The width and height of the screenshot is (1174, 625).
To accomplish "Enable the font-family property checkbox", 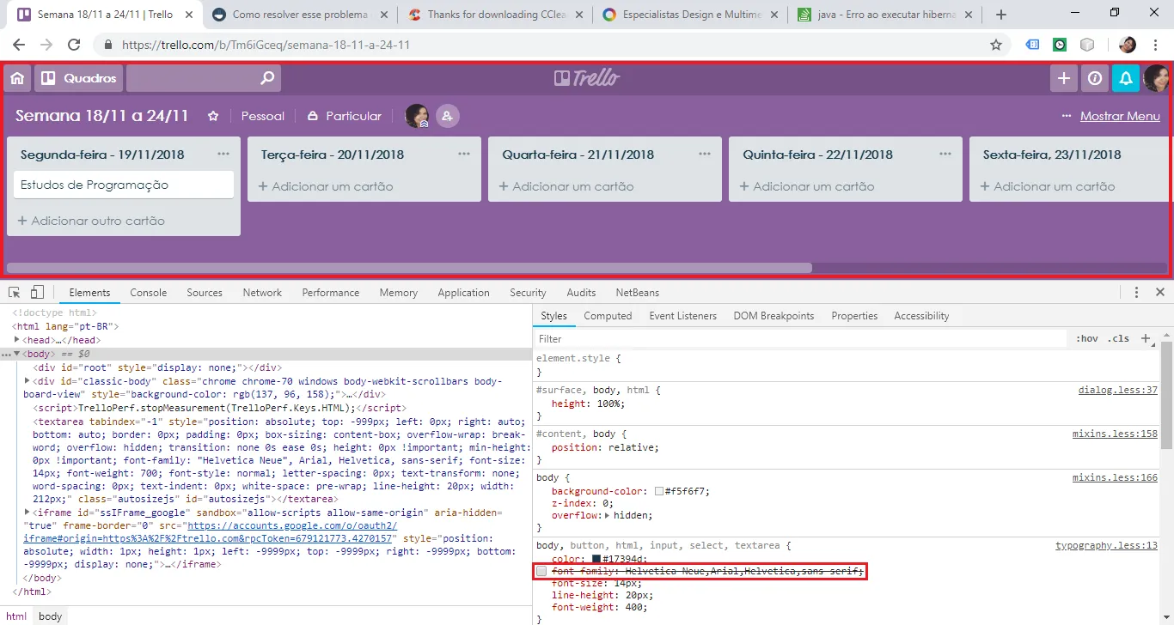I will click(541, 572).
